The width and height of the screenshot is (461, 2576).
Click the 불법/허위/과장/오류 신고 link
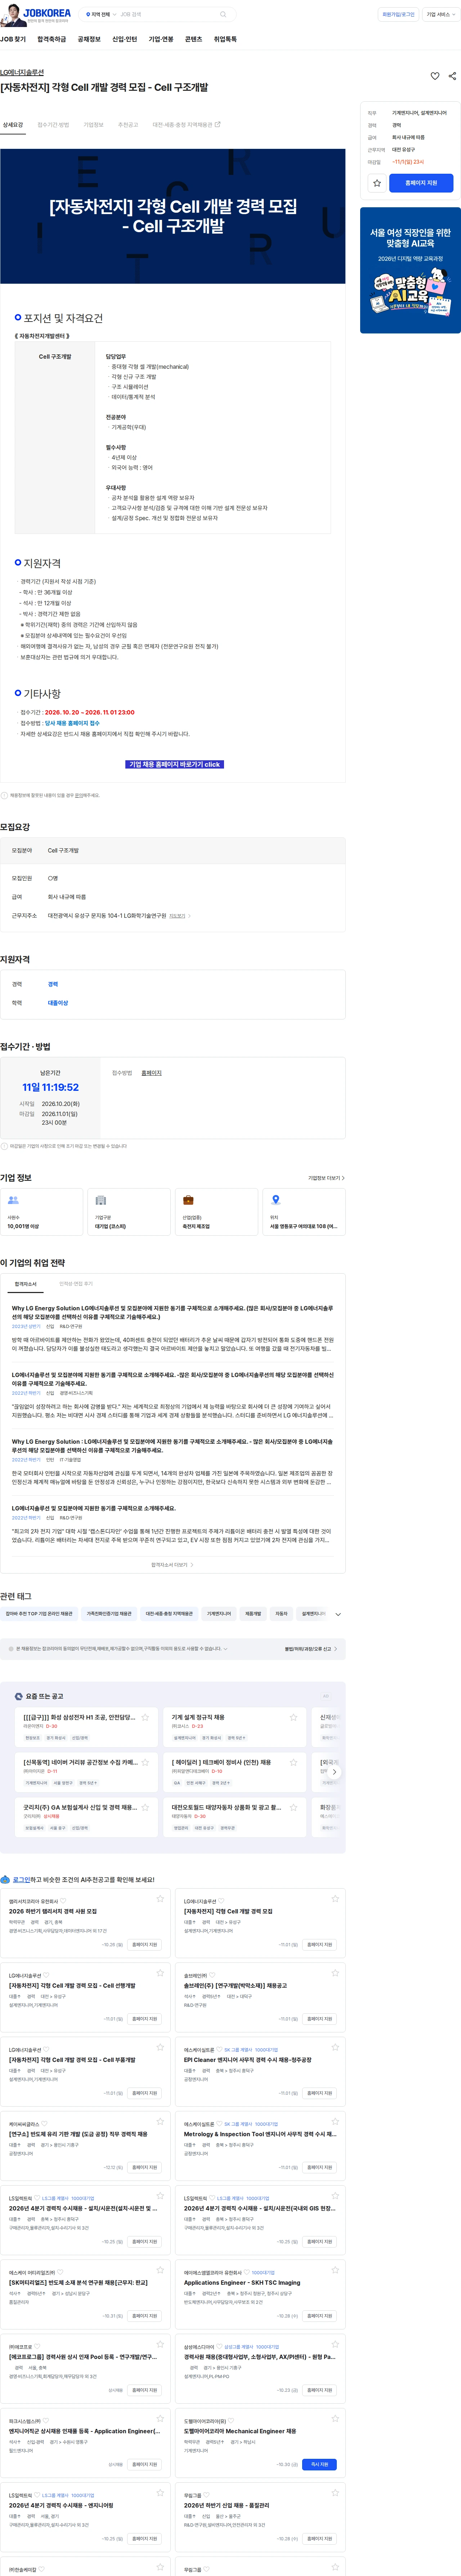pos(311,1649)
